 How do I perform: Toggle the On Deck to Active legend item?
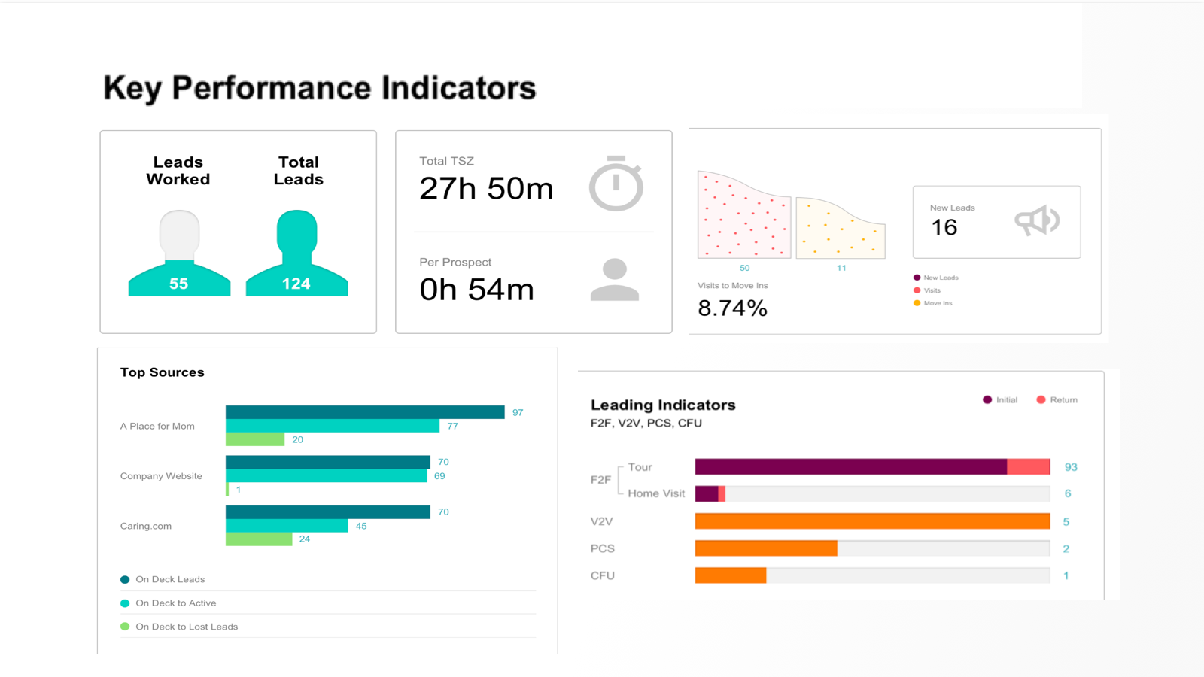pos(169,603)
